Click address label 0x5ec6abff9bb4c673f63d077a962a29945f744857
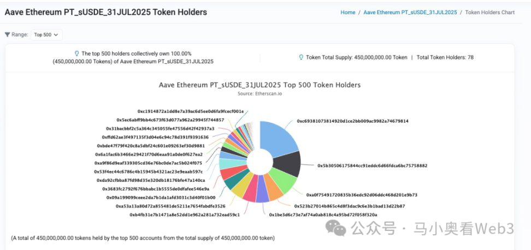Screen dimensions: 531x250 (170, 120)
